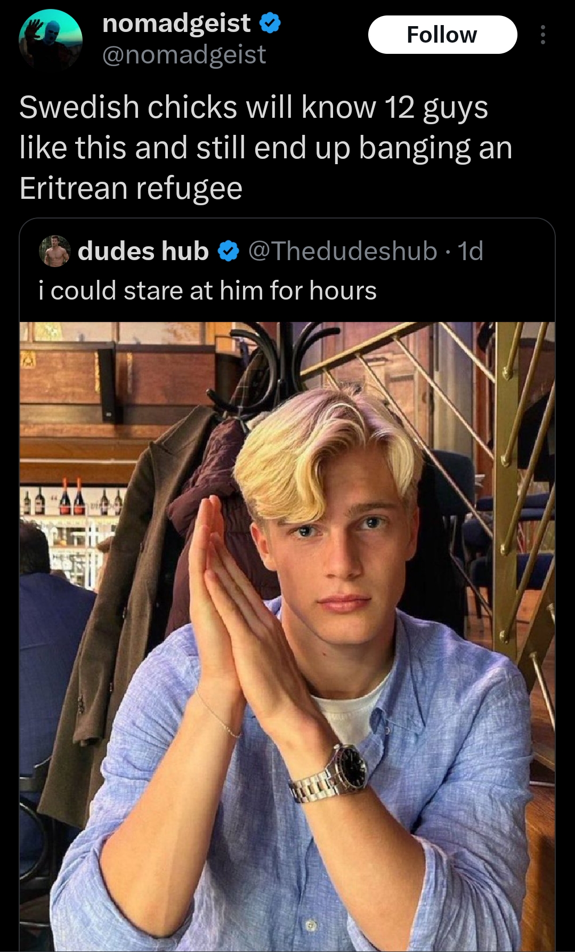The height and width of the screenshot is (952, 575).
Task: Click the dudes hub verified badge
Action: (x=229, y=251)
